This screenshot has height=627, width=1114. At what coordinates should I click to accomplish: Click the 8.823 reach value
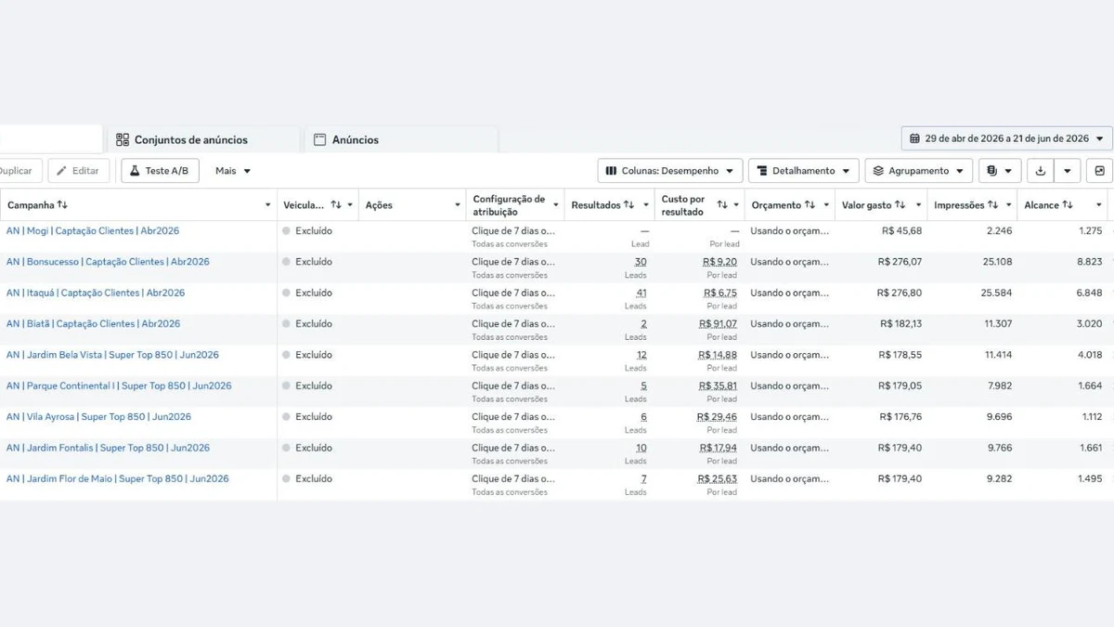click(1089, 262)
